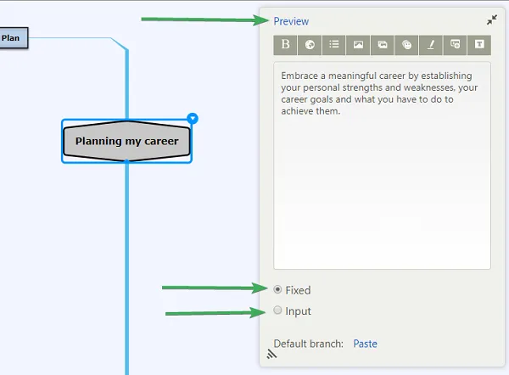Select the Plan node box

(13, 38)
